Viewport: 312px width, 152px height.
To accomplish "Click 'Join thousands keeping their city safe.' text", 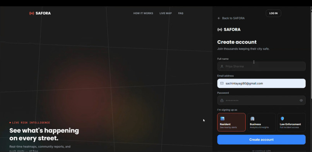I will pyautogui.click(x=243, y=49).
